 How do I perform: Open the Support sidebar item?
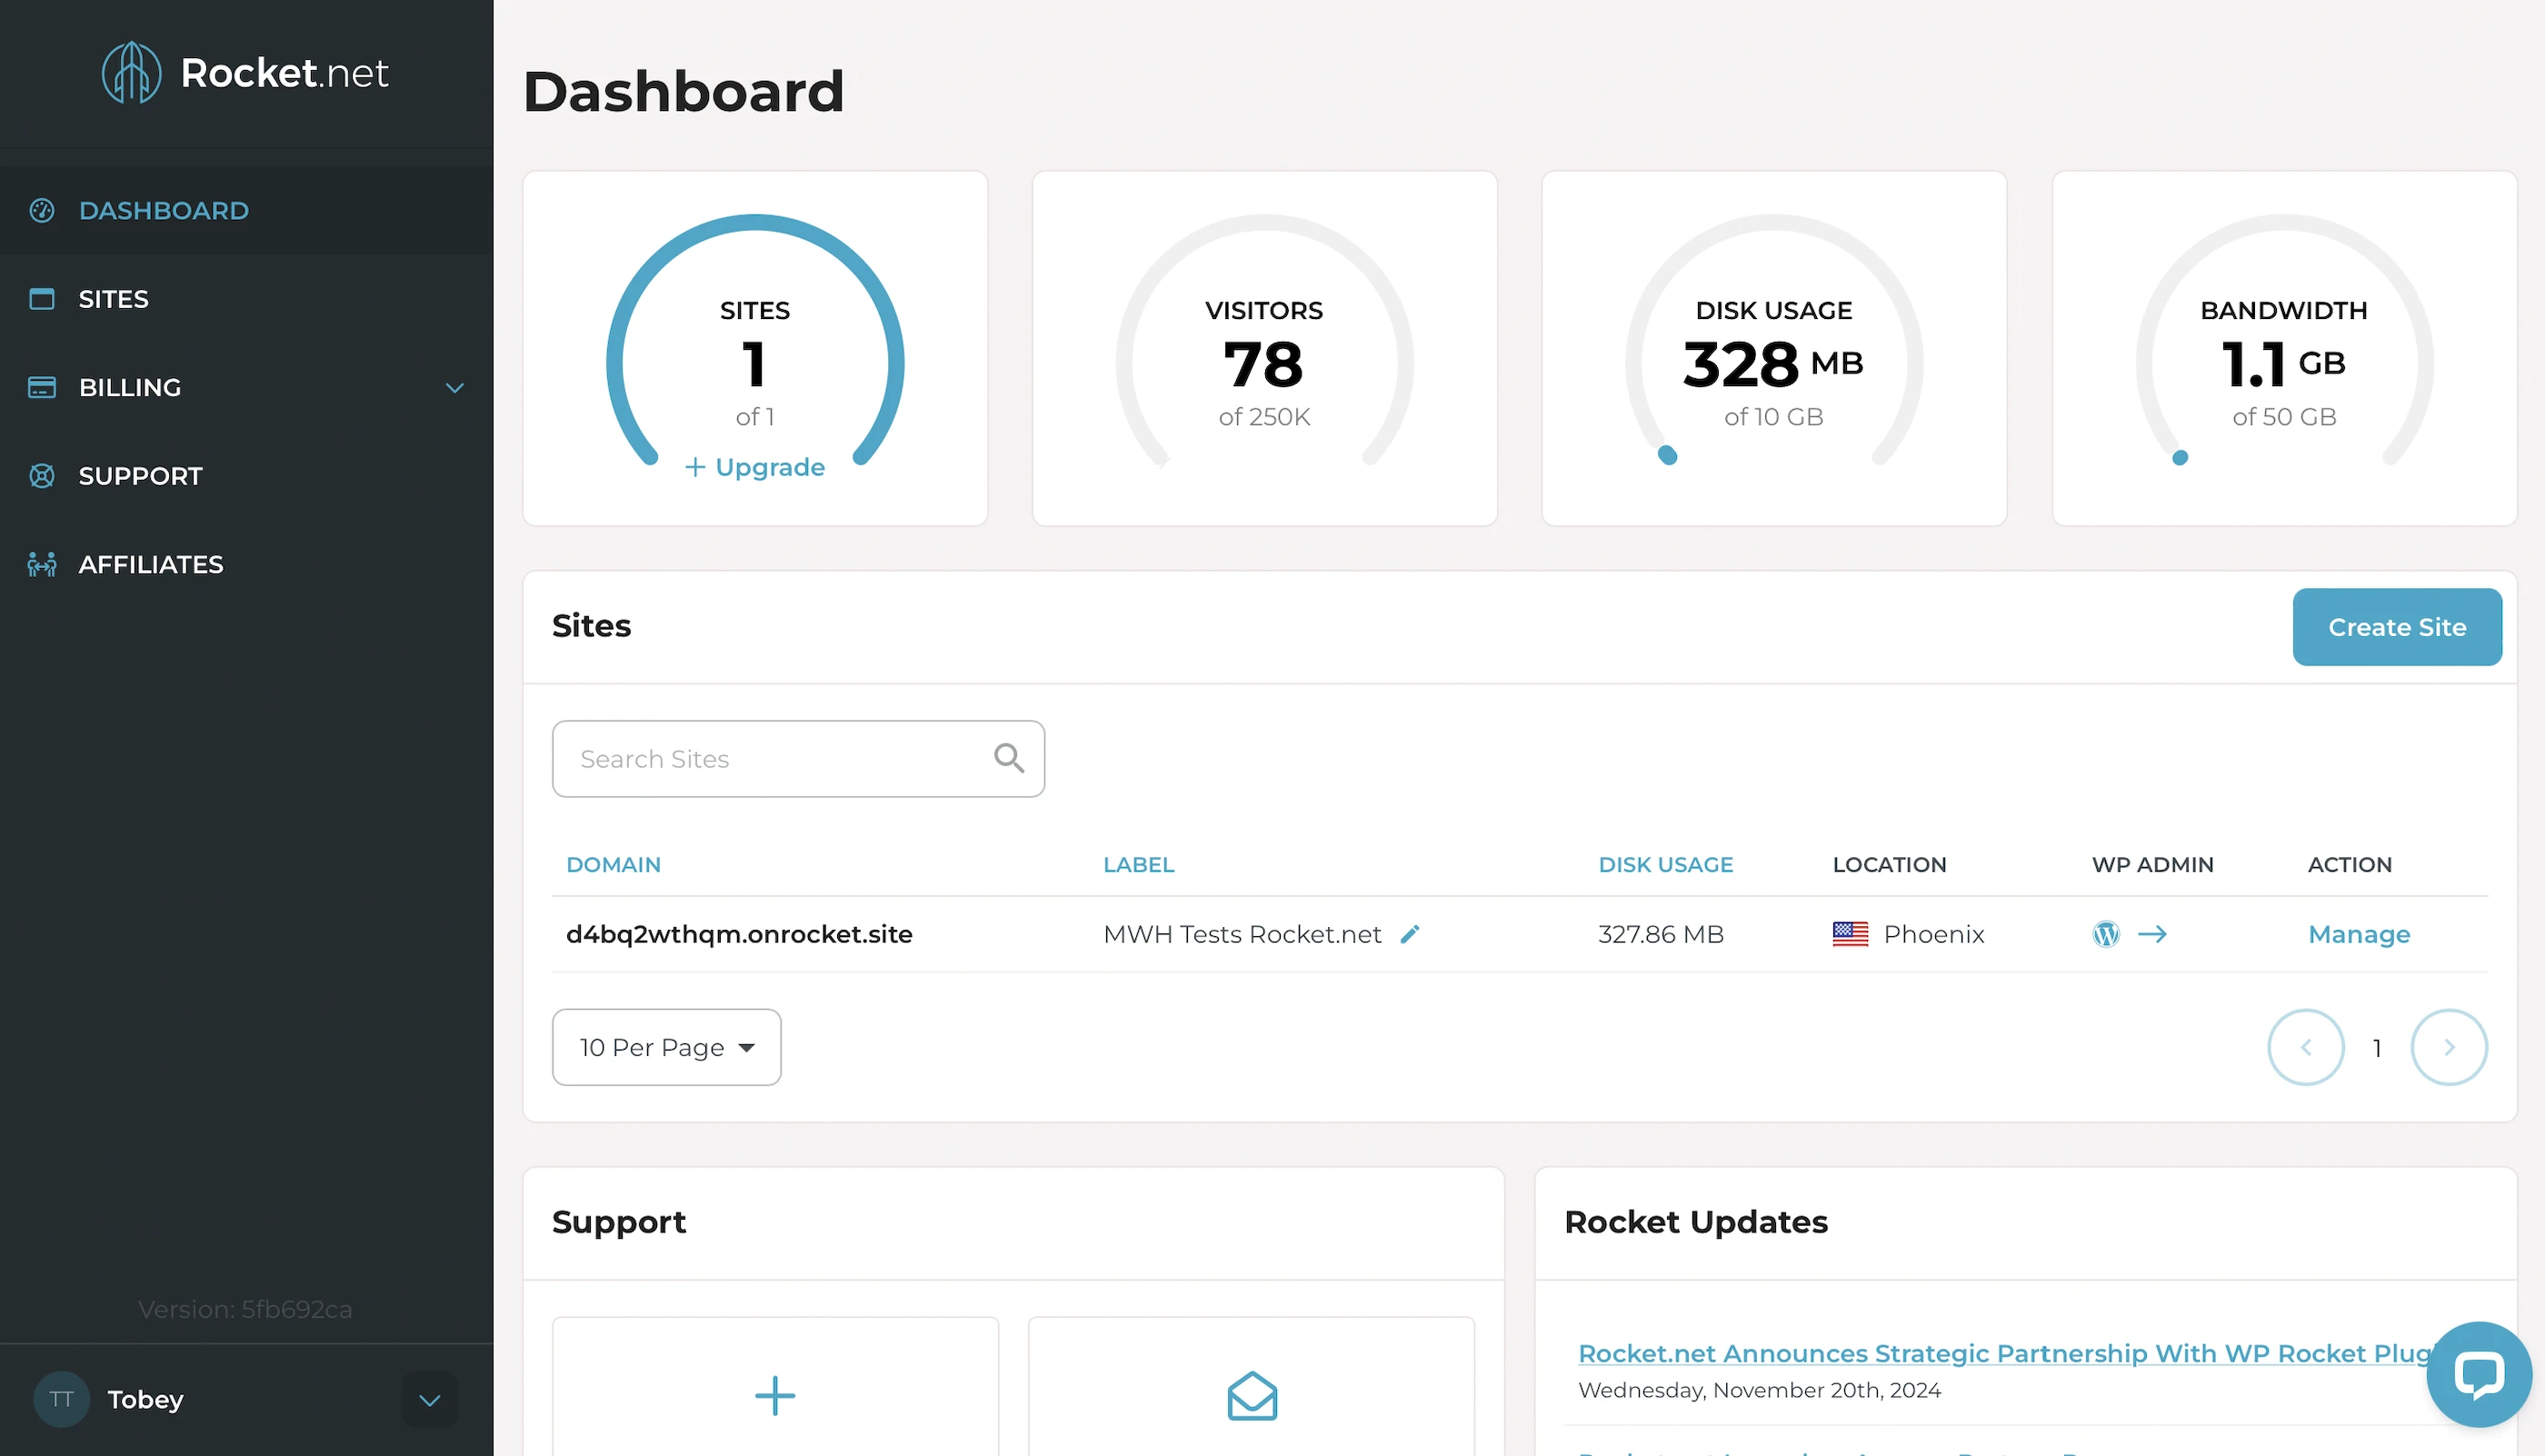click(x=140, y=476)
